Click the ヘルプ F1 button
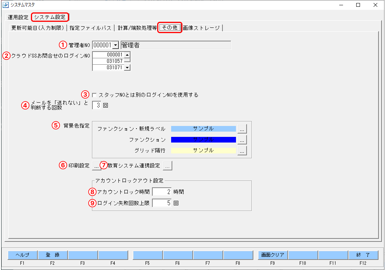The width and height of the screenshot is (386, 270). pyautogui.click(x=23, y=255)
